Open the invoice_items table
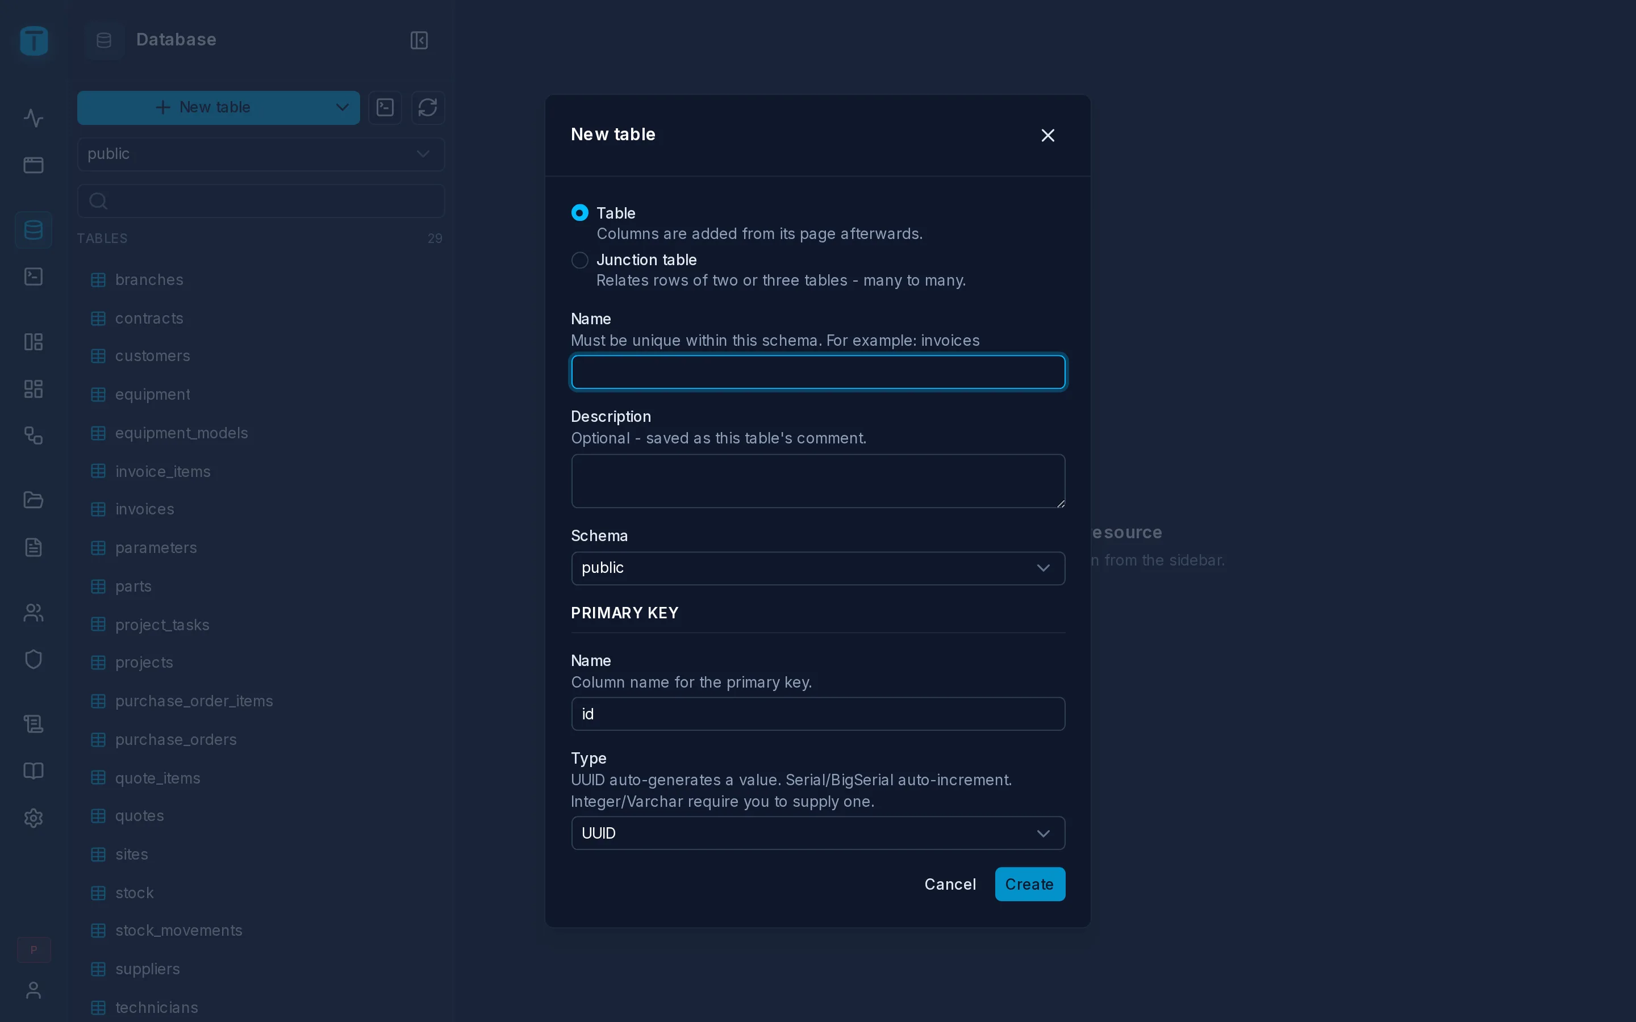The height and width of the screenshot is (1022, 1636). click(261, 471)
